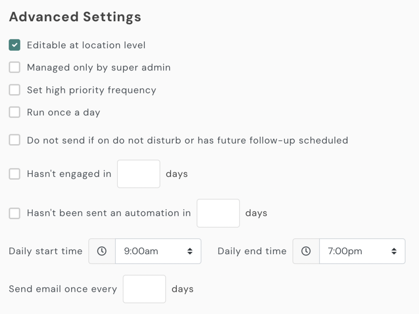Check Hasn't been sent an automation option
Image resolution: width=419 pixels, height=314 pixels.
click(15, 213)
